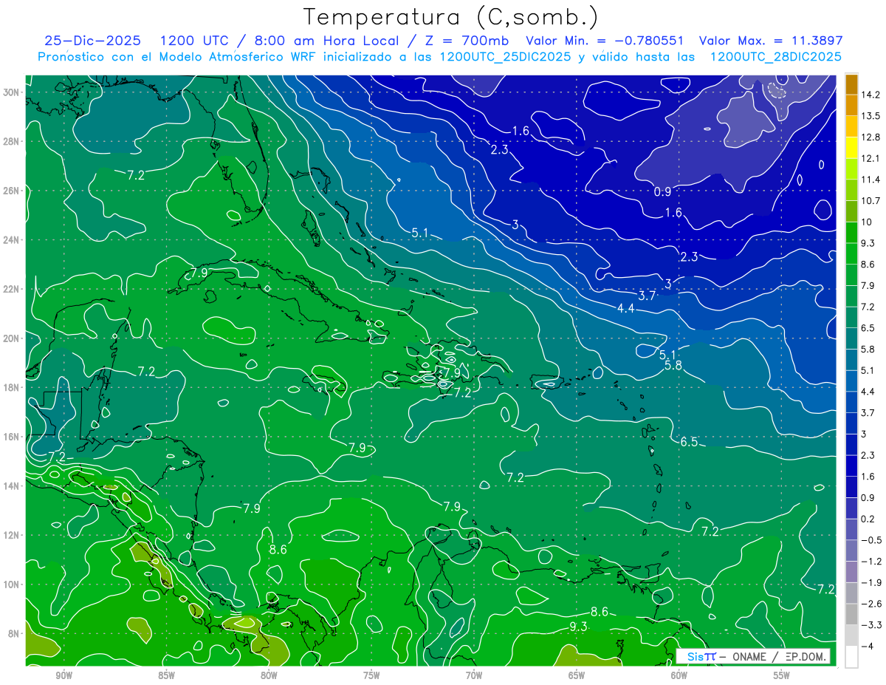This screenshot has height=685, width=886.
Task: Click the 28N latitude axis label
Action: [11, 141]
